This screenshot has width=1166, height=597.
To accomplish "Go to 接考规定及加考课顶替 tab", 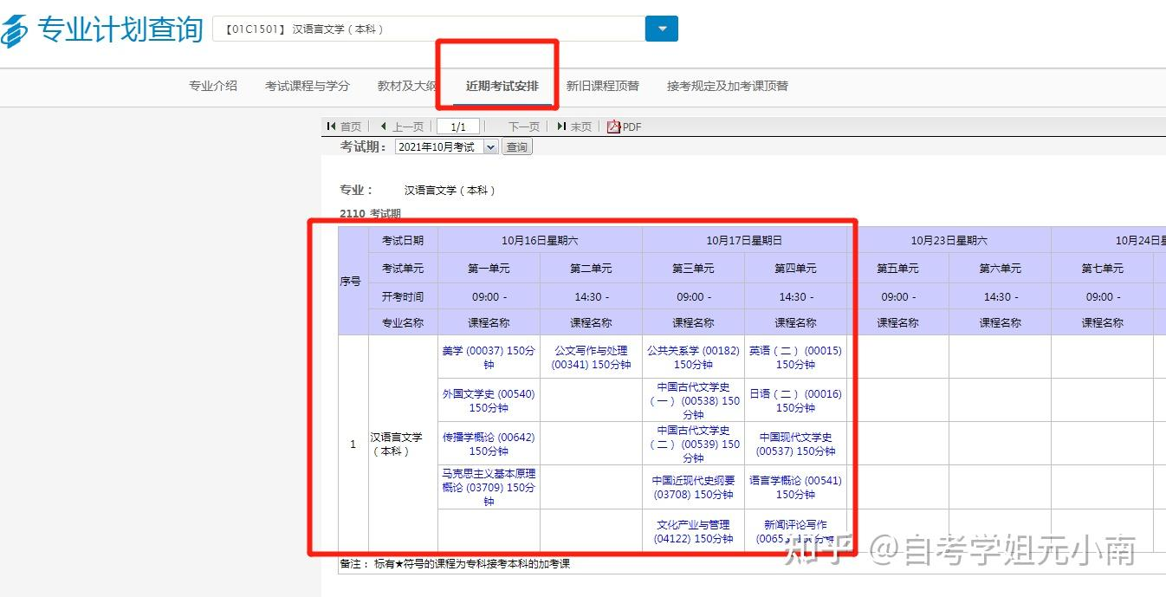I will [728, 86].
